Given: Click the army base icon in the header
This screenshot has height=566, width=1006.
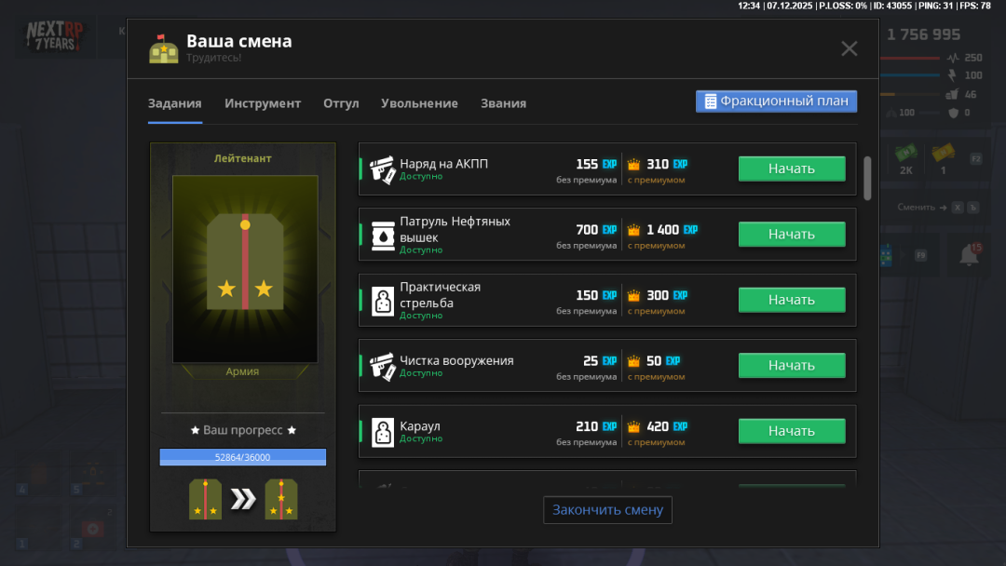Looking at the screenshot, I should click(x=164, y=49).
